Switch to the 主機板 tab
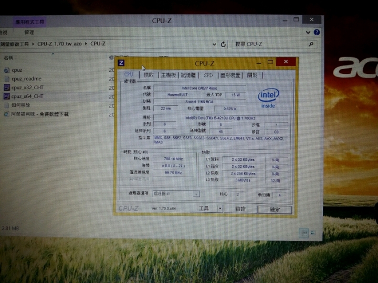This screenshot has width=378, height=283. (169, 75)
